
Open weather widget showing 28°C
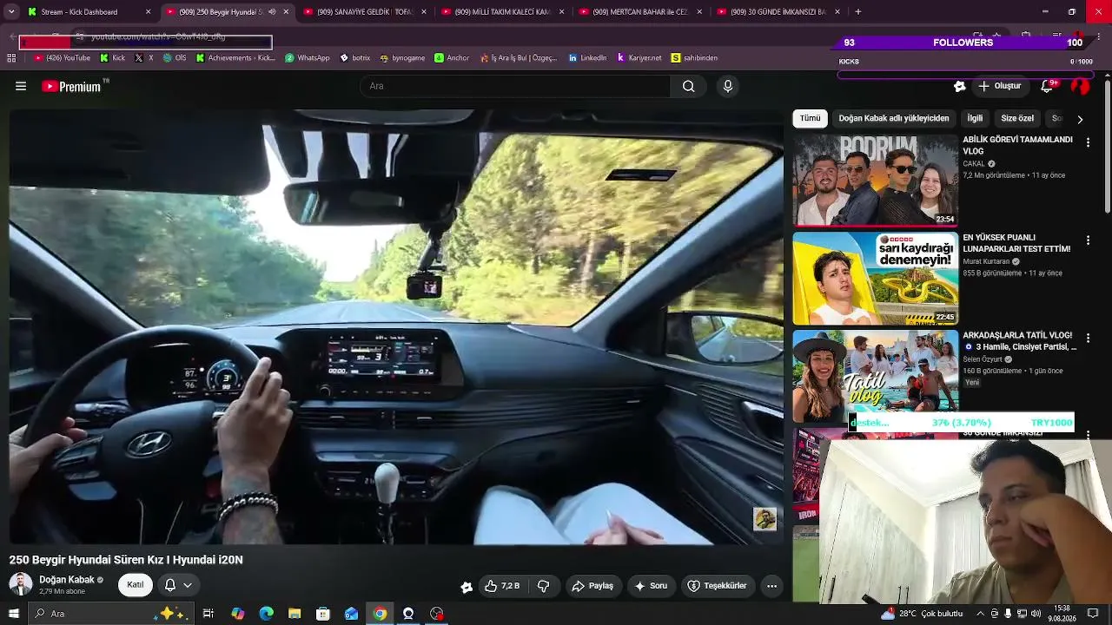point(923,614)
